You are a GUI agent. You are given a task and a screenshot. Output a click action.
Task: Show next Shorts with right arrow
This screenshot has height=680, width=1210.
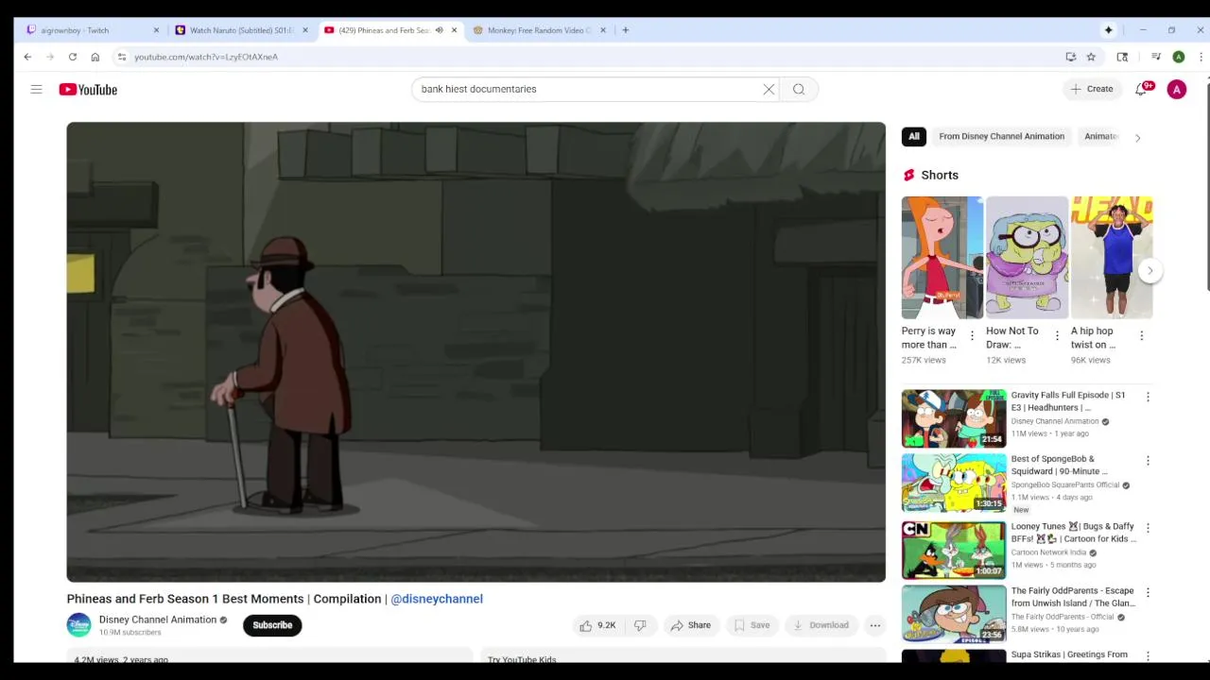[x=1149, y=270]
